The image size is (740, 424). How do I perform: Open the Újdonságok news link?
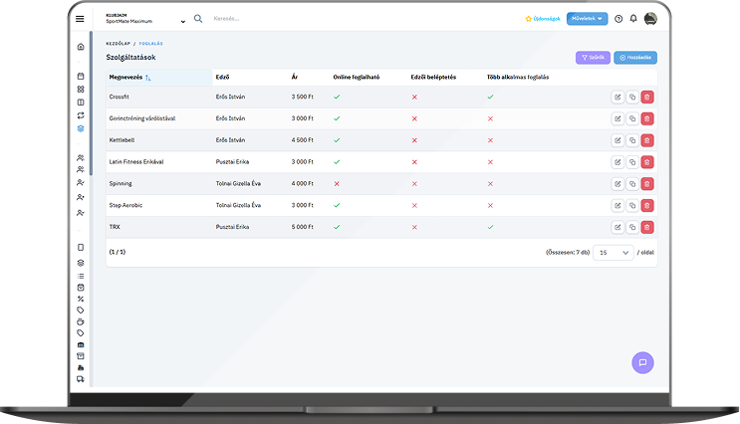pyautogui.click(x=543, y=19)
